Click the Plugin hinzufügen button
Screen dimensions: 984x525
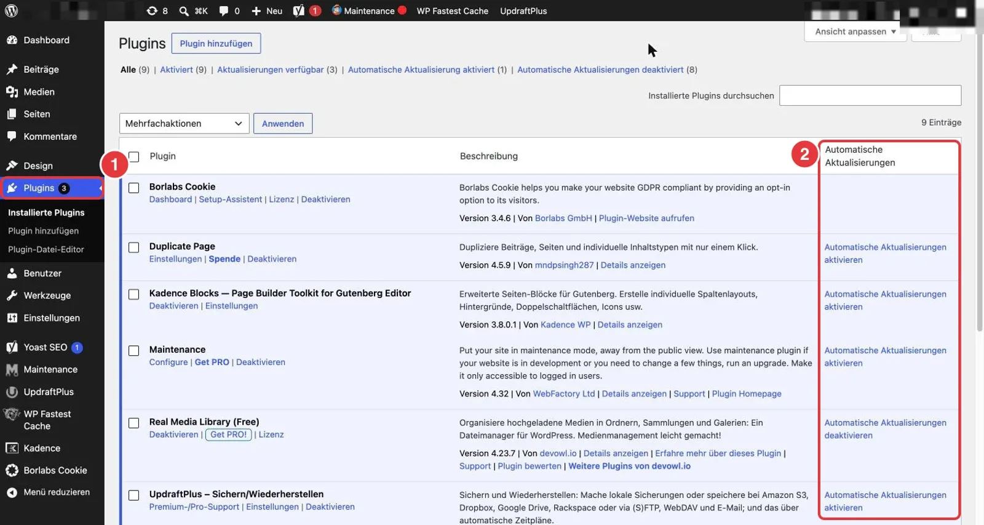click(216, 44)
